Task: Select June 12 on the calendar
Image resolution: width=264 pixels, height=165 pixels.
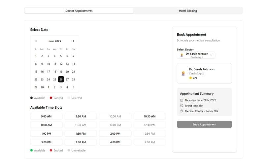Action: 61,64
